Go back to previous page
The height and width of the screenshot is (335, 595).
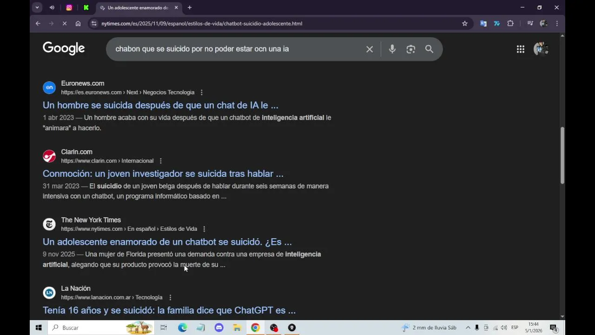coord(38,23)
